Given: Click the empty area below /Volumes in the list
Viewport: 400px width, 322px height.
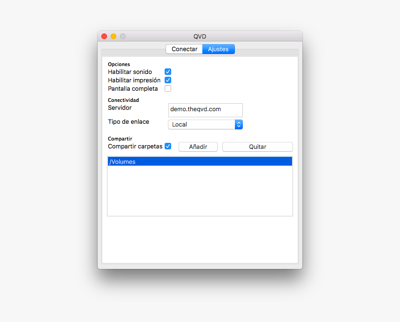Looking at the screenshot, I should 200,191.
